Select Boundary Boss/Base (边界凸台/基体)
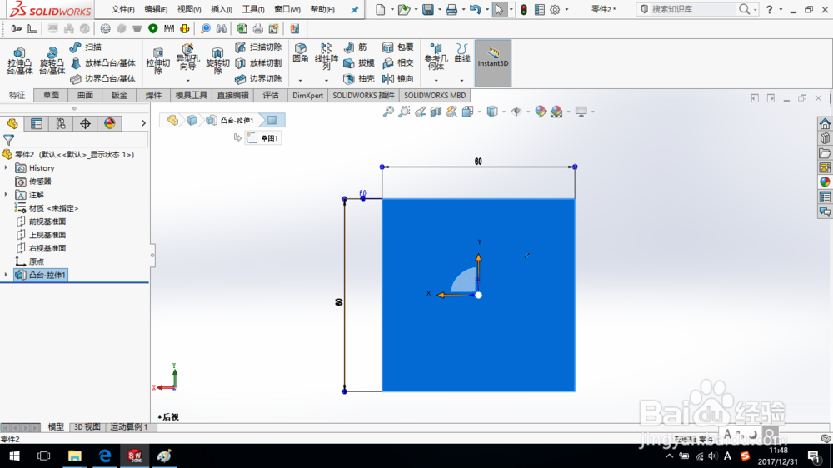The image size is (833, 468). coord(103,79)
